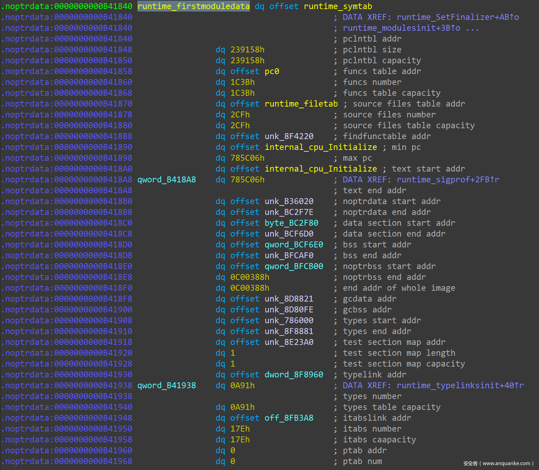Click the highlighted runtime_firstmoduledata label
This screenshot has width=539, height=470.
click(x=193, y=6)
